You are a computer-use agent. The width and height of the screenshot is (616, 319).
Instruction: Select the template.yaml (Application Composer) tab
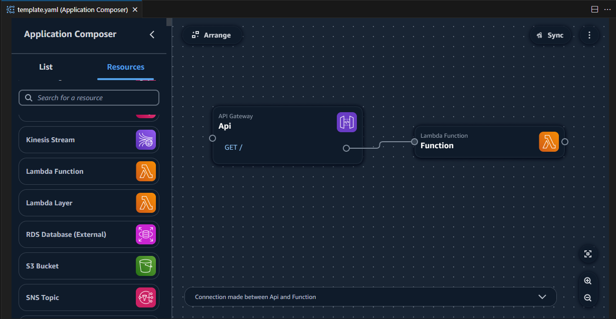pos(72,10)
